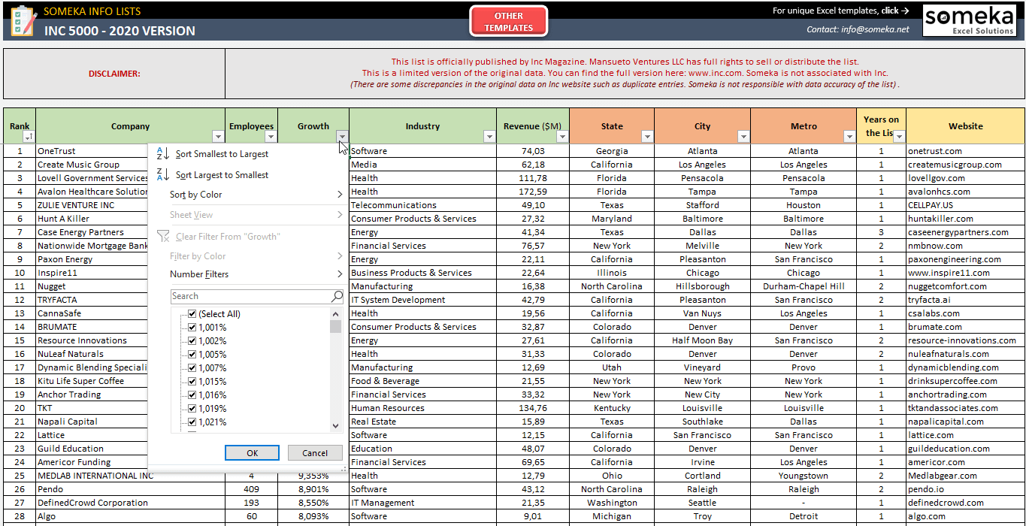Screen dimensions: 1026x526
Task: Click the filter menu resize grip handle
Action: click(343, 469)
